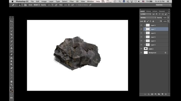The image size is (181, 101).
Task: Open layer Opacity slider arrow
Action: (x=168, y=18)
